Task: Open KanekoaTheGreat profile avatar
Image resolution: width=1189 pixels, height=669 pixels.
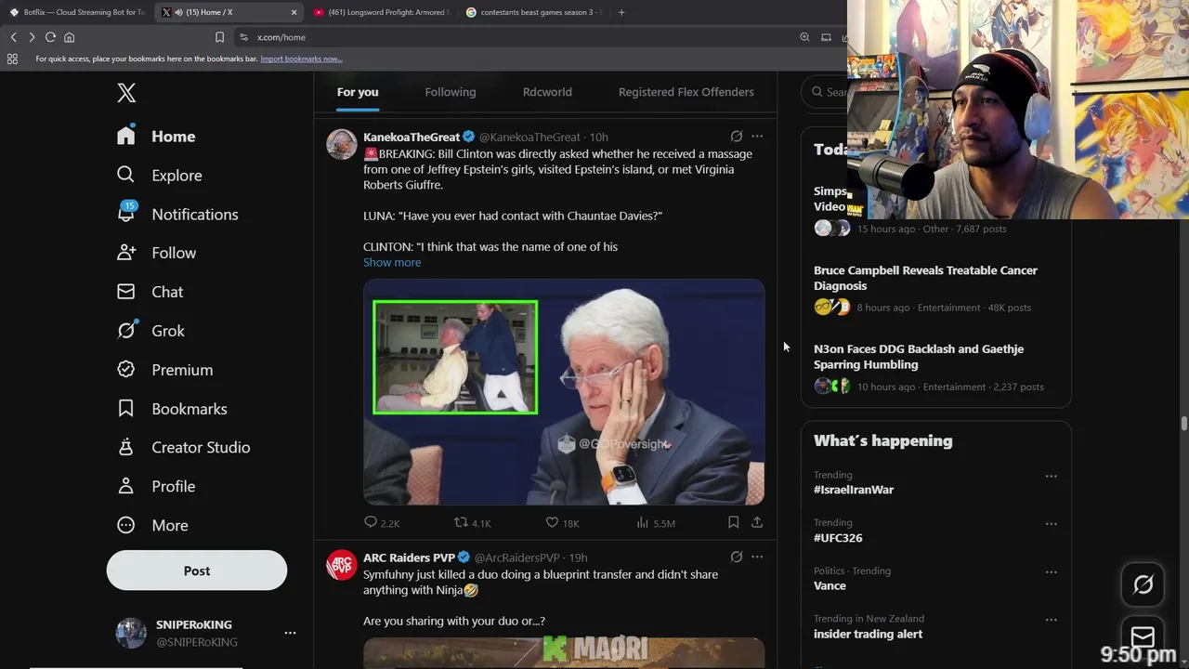Action: tap(342, 145)
